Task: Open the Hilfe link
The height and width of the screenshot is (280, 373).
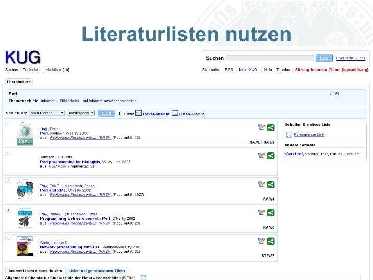Action: coord(268,70)
